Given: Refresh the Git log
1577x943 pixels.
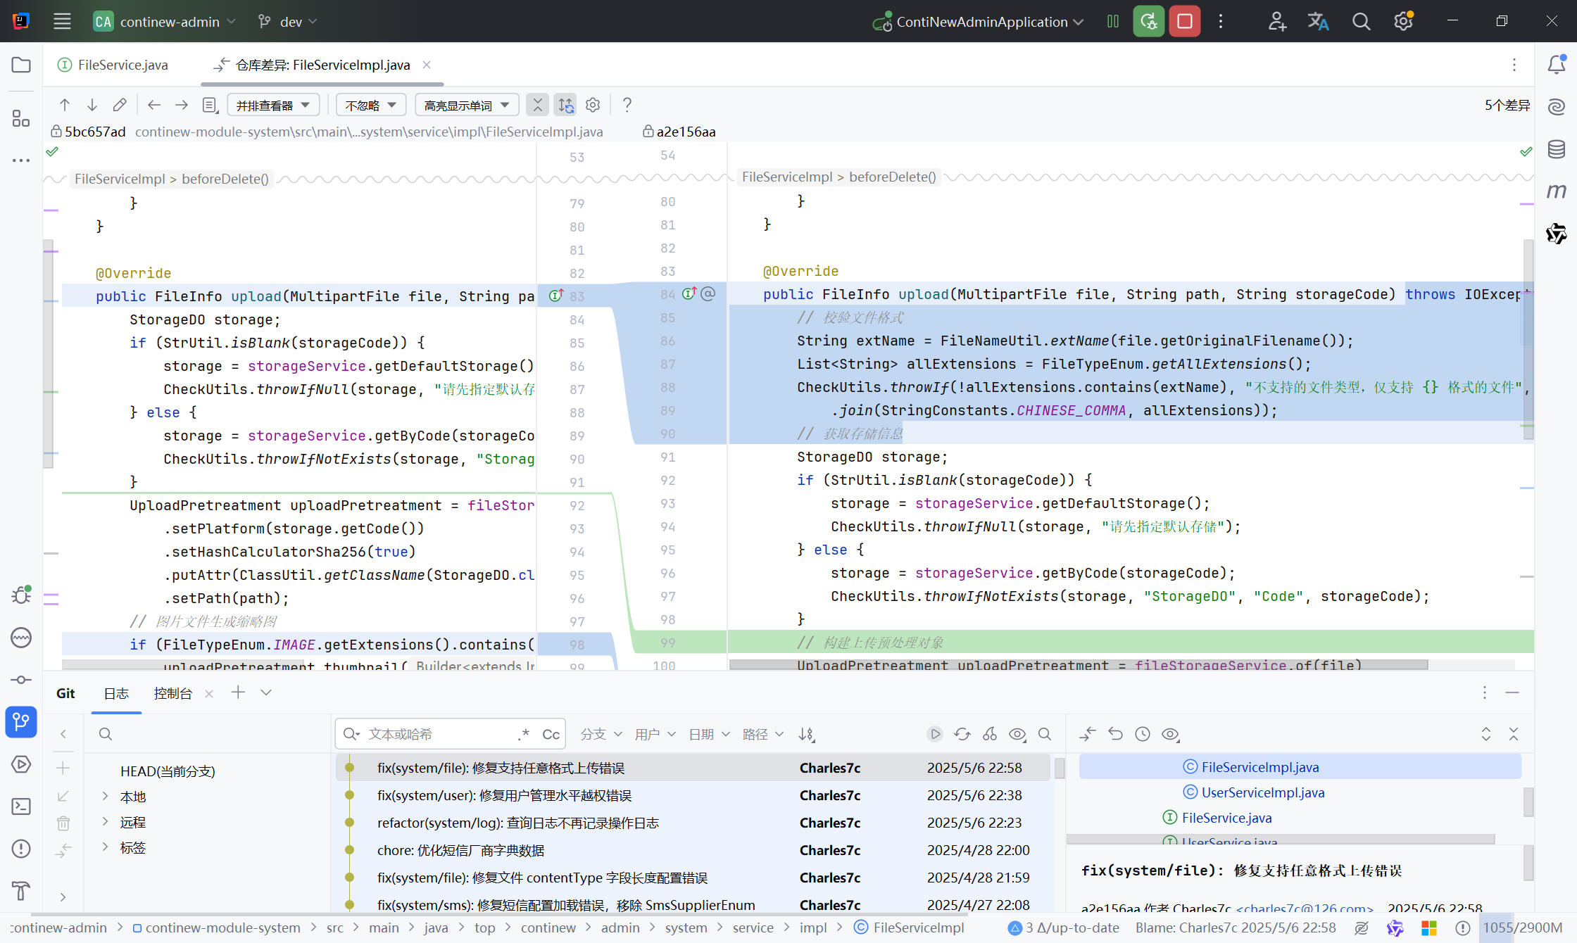Looking at the screenshot, I should (x=962, y=734).
